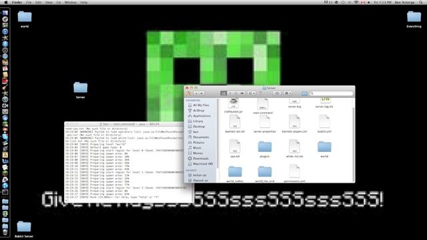Click the Quick Look eye button
427x240 pixels.
point(278,93)
